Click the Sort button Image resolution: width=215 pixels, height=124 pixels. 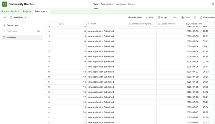(x=174, y=18)
